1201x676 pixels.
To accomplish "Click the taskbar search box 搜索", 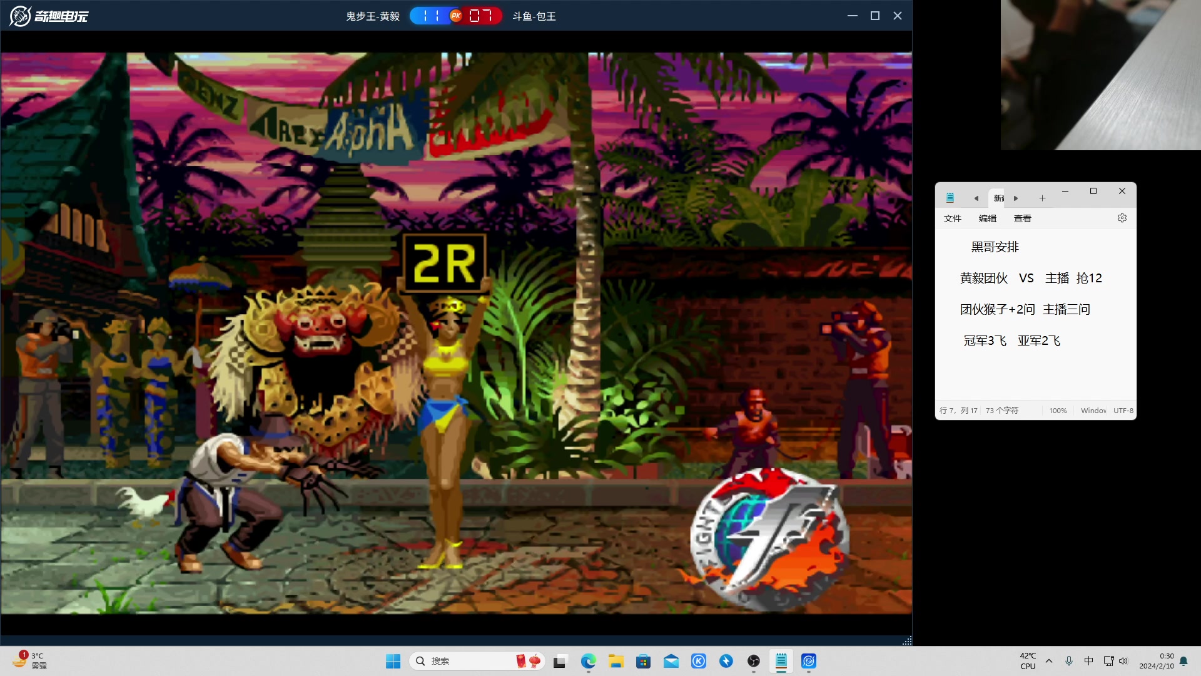I will pos(477,661).
